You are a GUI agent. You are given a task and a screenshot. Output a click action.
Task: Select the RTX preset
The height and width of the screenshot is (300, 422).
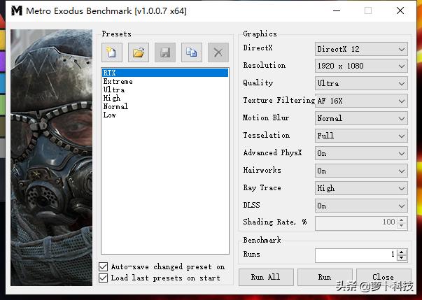[165, 73]
